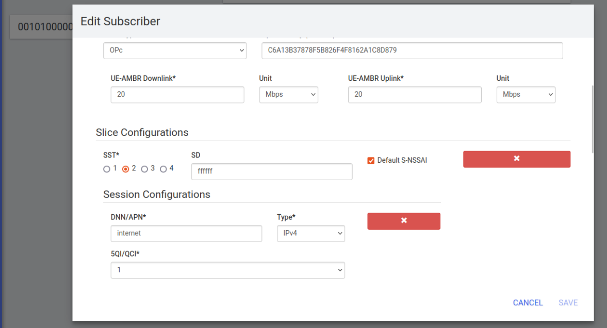
Task: Delete the internet session configuration
Action: point(403,221)
